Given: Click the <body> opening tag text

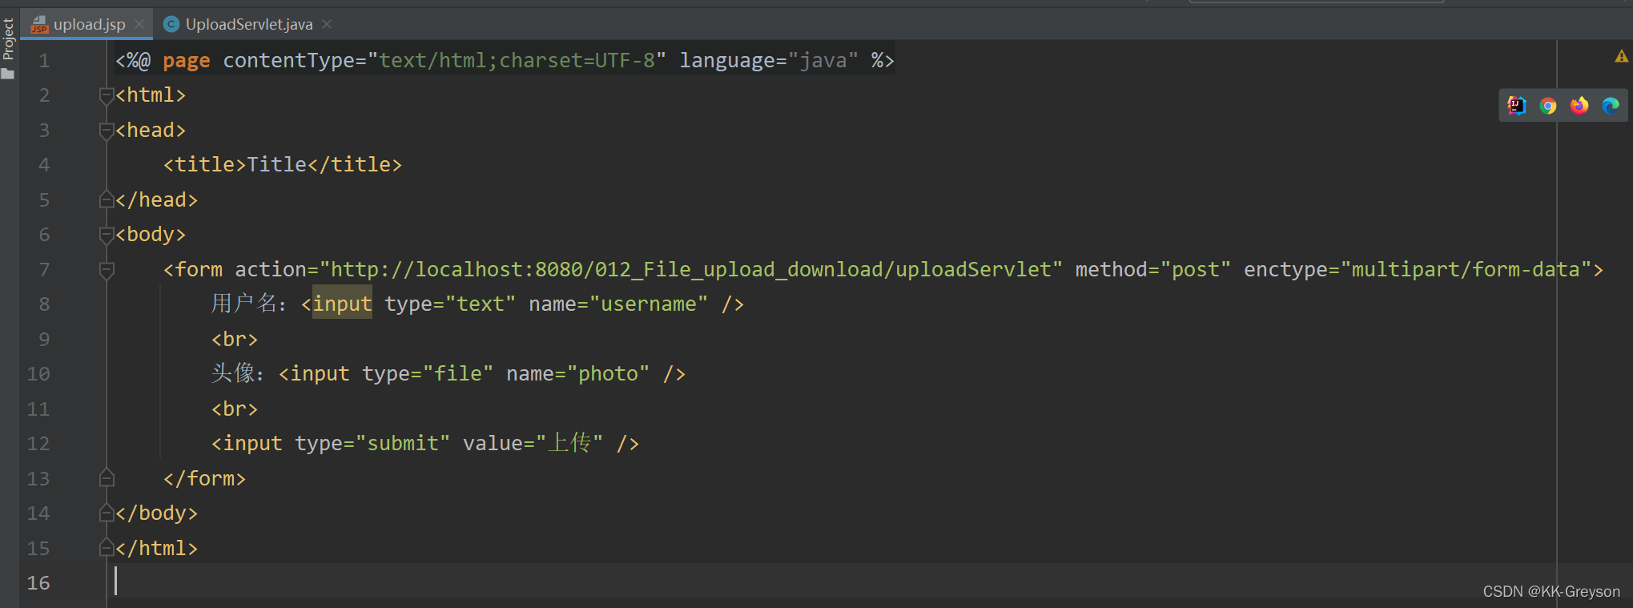Looking at the screenshot, I should pyautogui.click(x=151, y=235).
